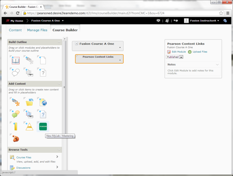Collapse the Build Outline panel

[59, 42]
